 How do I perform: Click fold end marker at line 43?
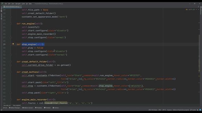[11, 93]
